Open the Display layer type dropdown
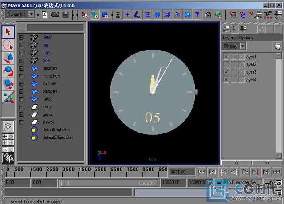Screen dimensions: 284x204 click(243, 46)
